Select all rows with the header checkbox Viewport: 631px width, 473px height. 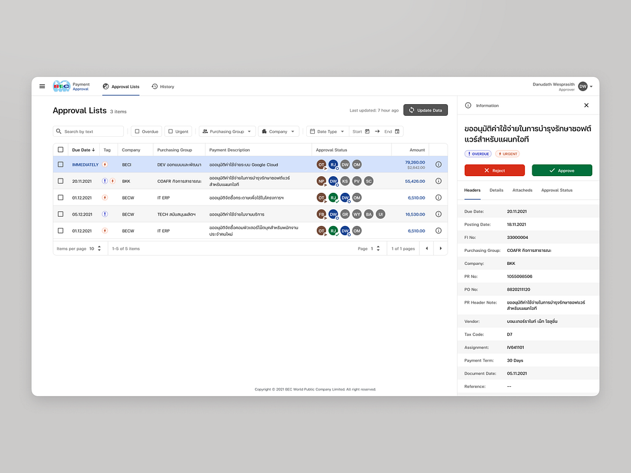pos(60,150)
